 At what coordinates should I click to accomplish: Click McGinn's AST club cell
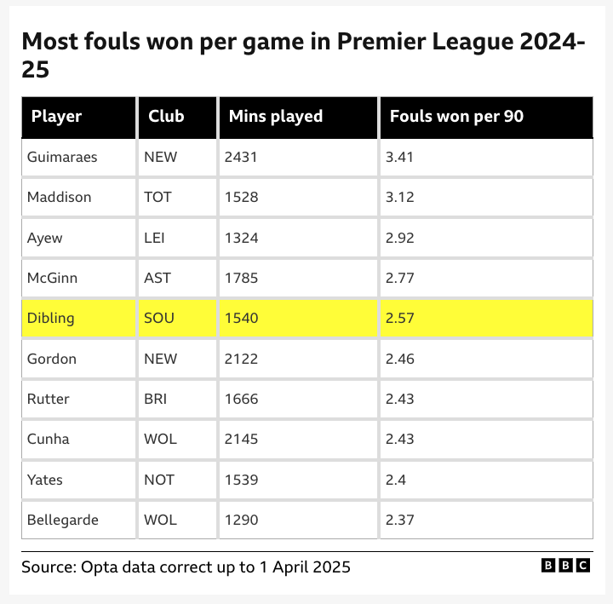click(x=158, y=278)
